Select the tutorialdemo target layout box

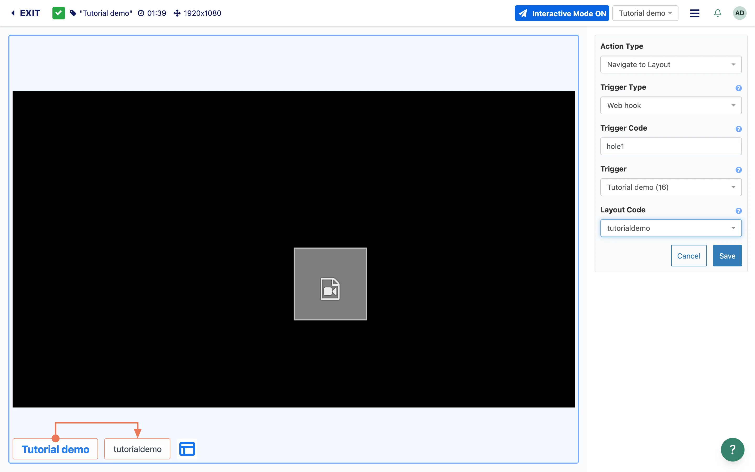(x=137, y=449)
